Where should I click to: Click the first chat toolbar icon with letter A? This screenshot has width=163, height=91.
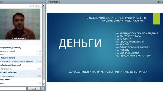tap(31, 6)
